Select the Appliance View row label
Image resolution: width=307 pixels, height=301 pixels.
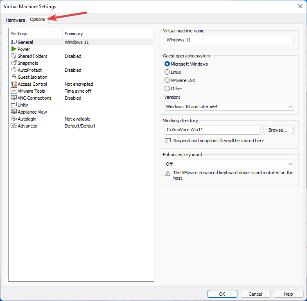32,112
